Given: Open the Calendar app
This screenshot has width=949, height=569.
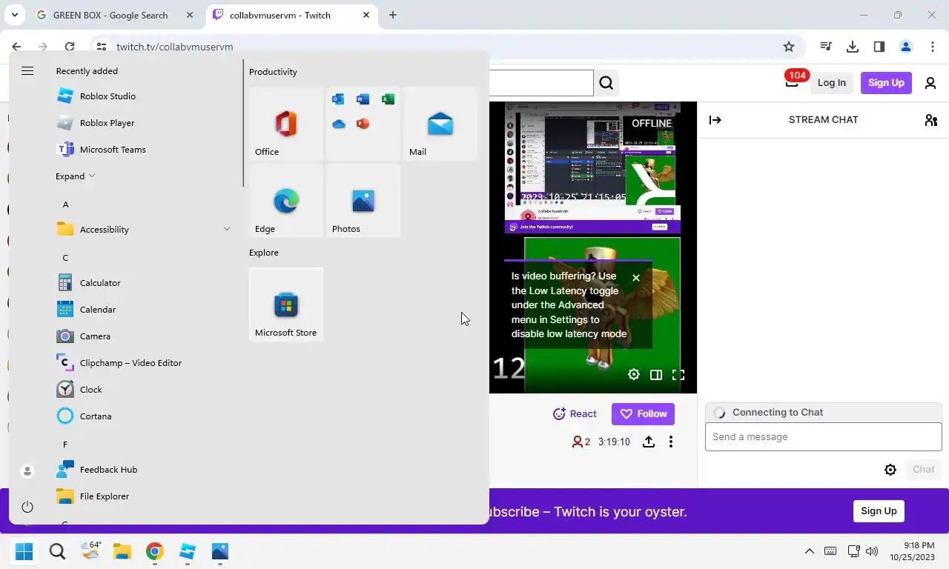Looking at the screenshot, I should coord(143,310).
